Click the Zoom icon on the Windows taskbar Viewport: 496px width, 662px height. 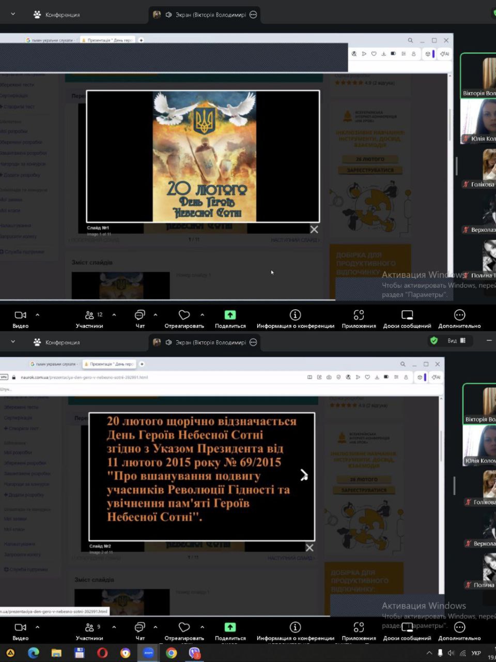148,653
